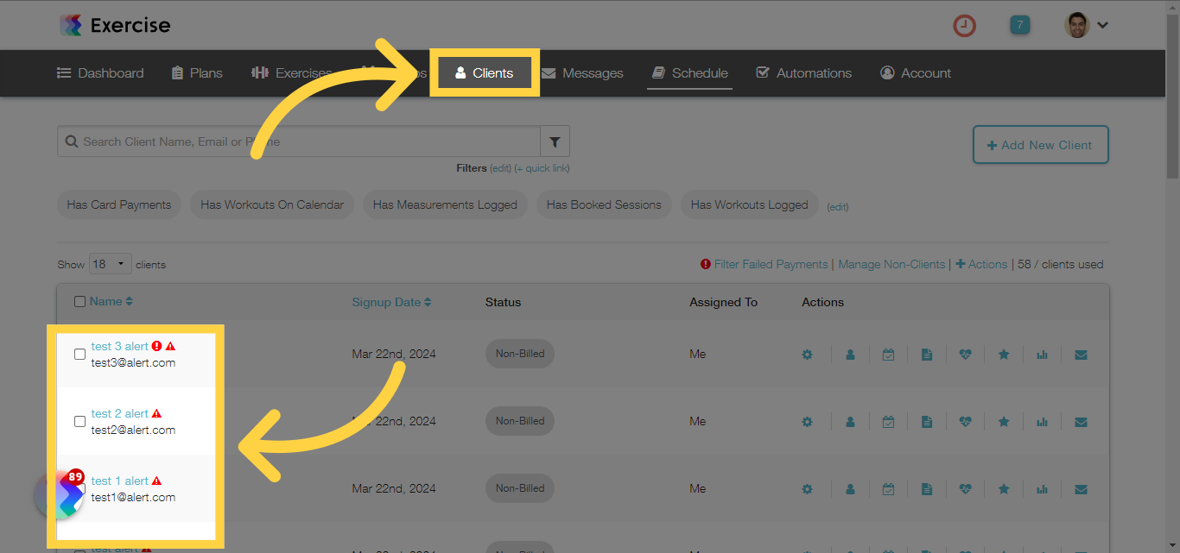The image size is (1180, 553).
Task: Open the Dashboard menu item
Action: coord(100,72)
